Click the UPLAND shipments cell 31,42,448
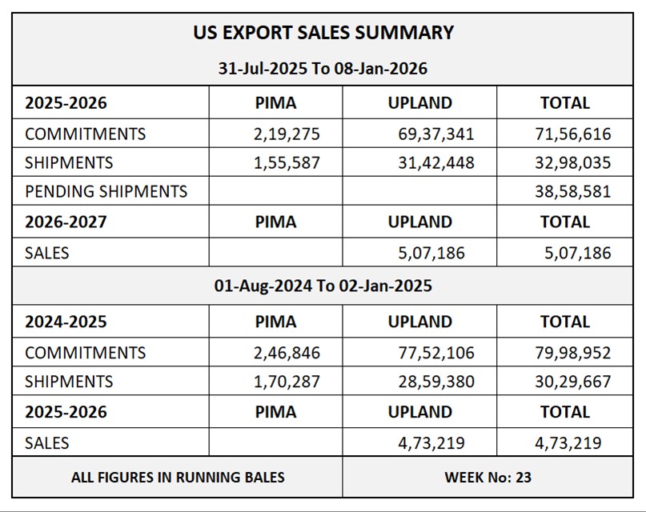The image size is (646, 512). pyautogui.click(x=435, y=162)
